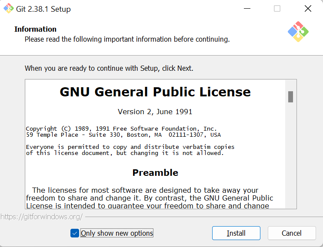Click the Git icon in the title bar
The width and height of the screenshot is (323, 247).
[8, 9]
